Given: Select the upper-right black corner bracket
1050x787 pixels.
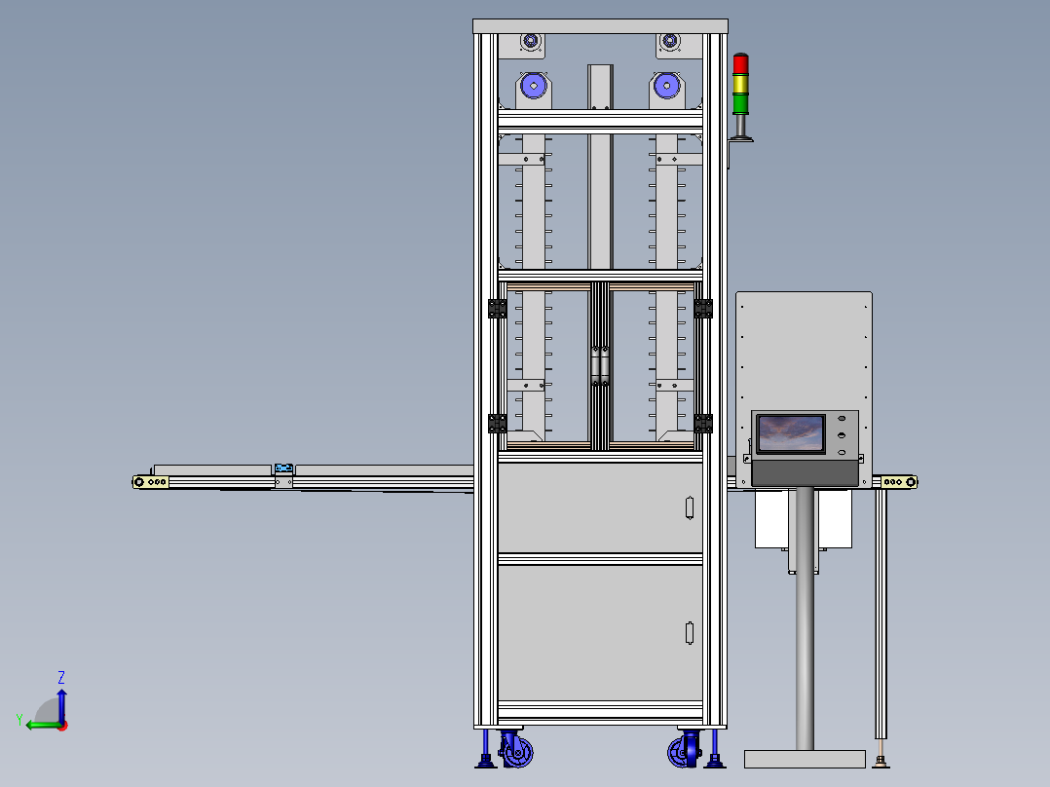Looking at the screenshot, I should (703, 309).
